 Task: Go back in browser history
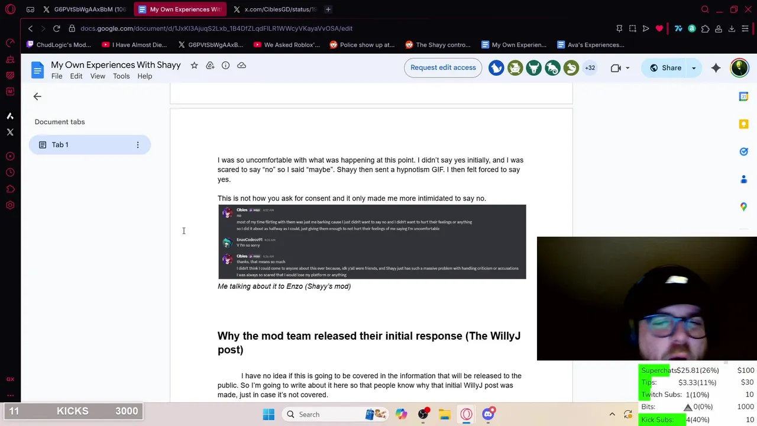pyautogui.click(x=30, y=28)
